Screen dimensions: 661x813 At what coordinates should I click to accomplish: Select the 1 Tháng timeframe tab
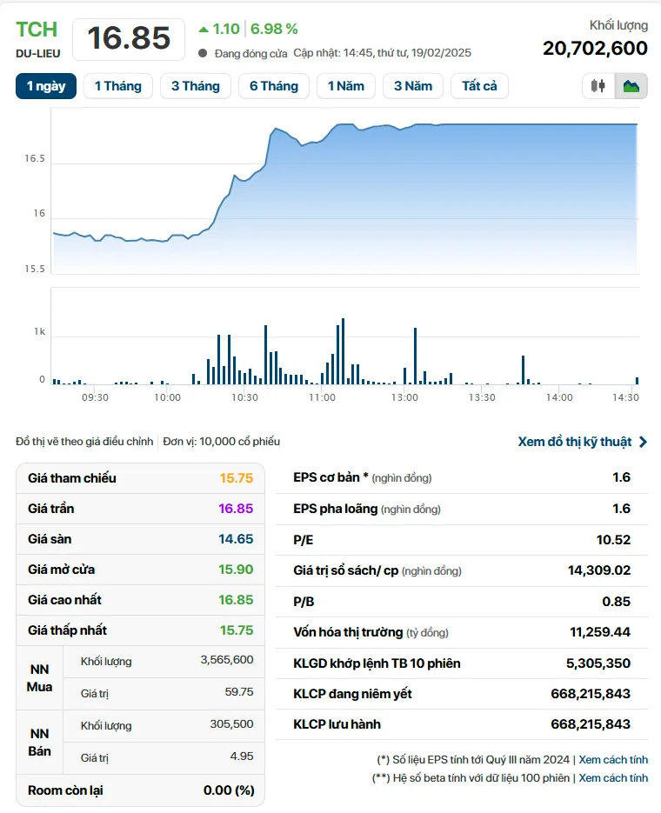click(x=117, y=86)
